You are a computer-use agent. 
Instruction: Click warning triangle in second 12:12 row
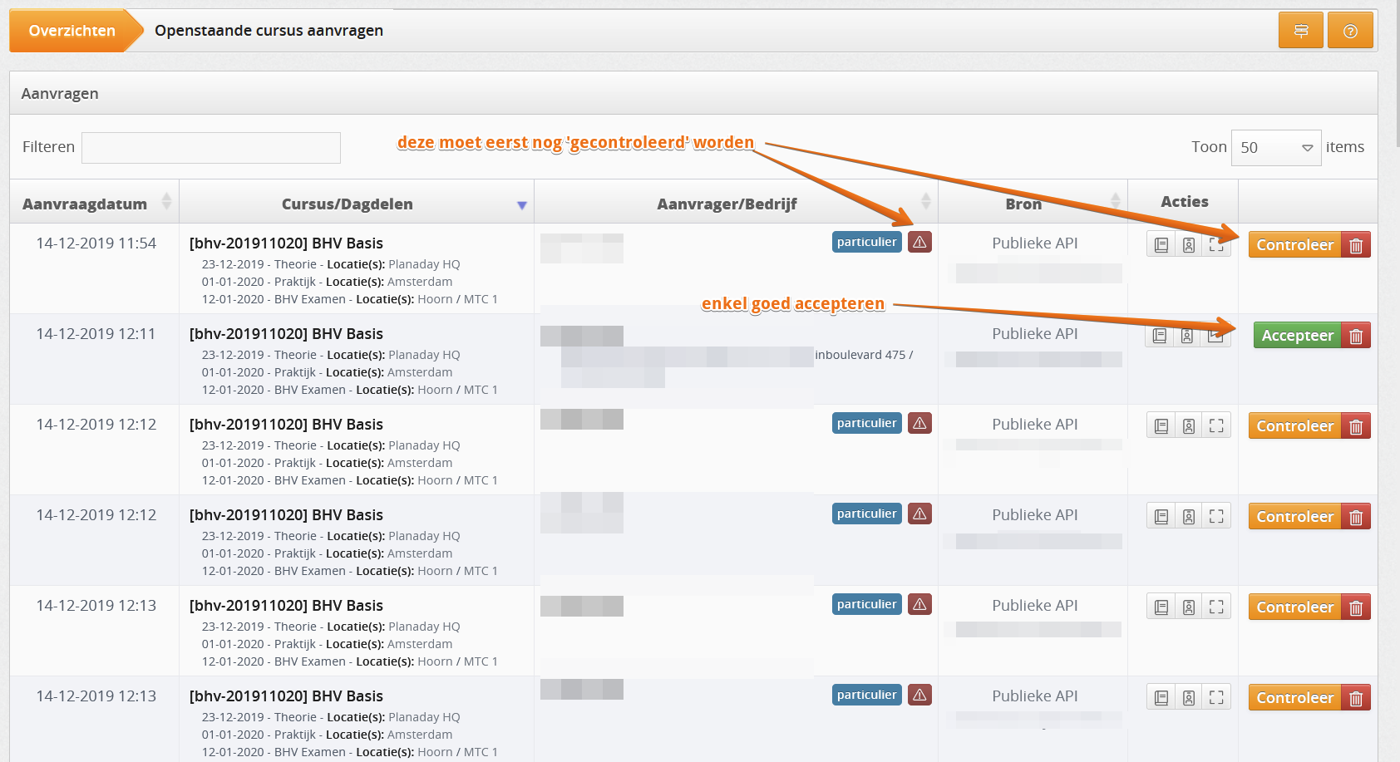919,514
